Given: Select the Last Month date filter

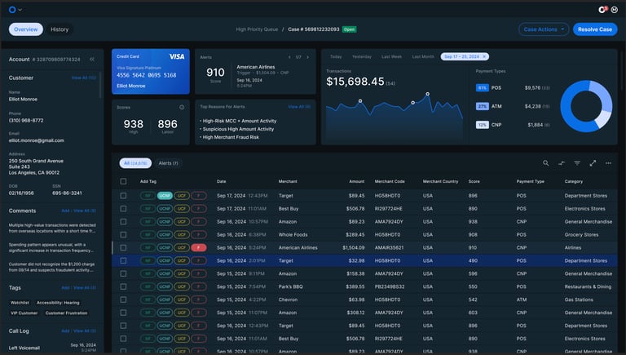Looking at the screenshot, I should (x=423, y=57).
